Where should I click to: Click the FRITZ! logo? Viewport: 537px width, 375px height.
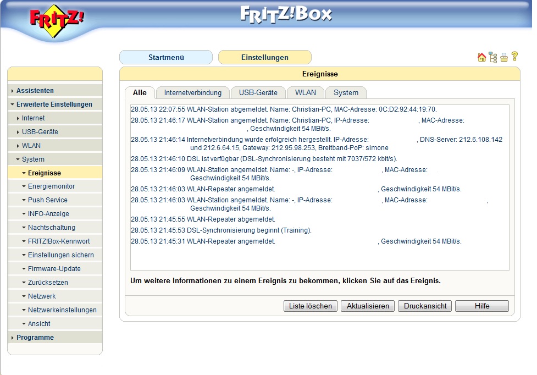coord(57,20)
